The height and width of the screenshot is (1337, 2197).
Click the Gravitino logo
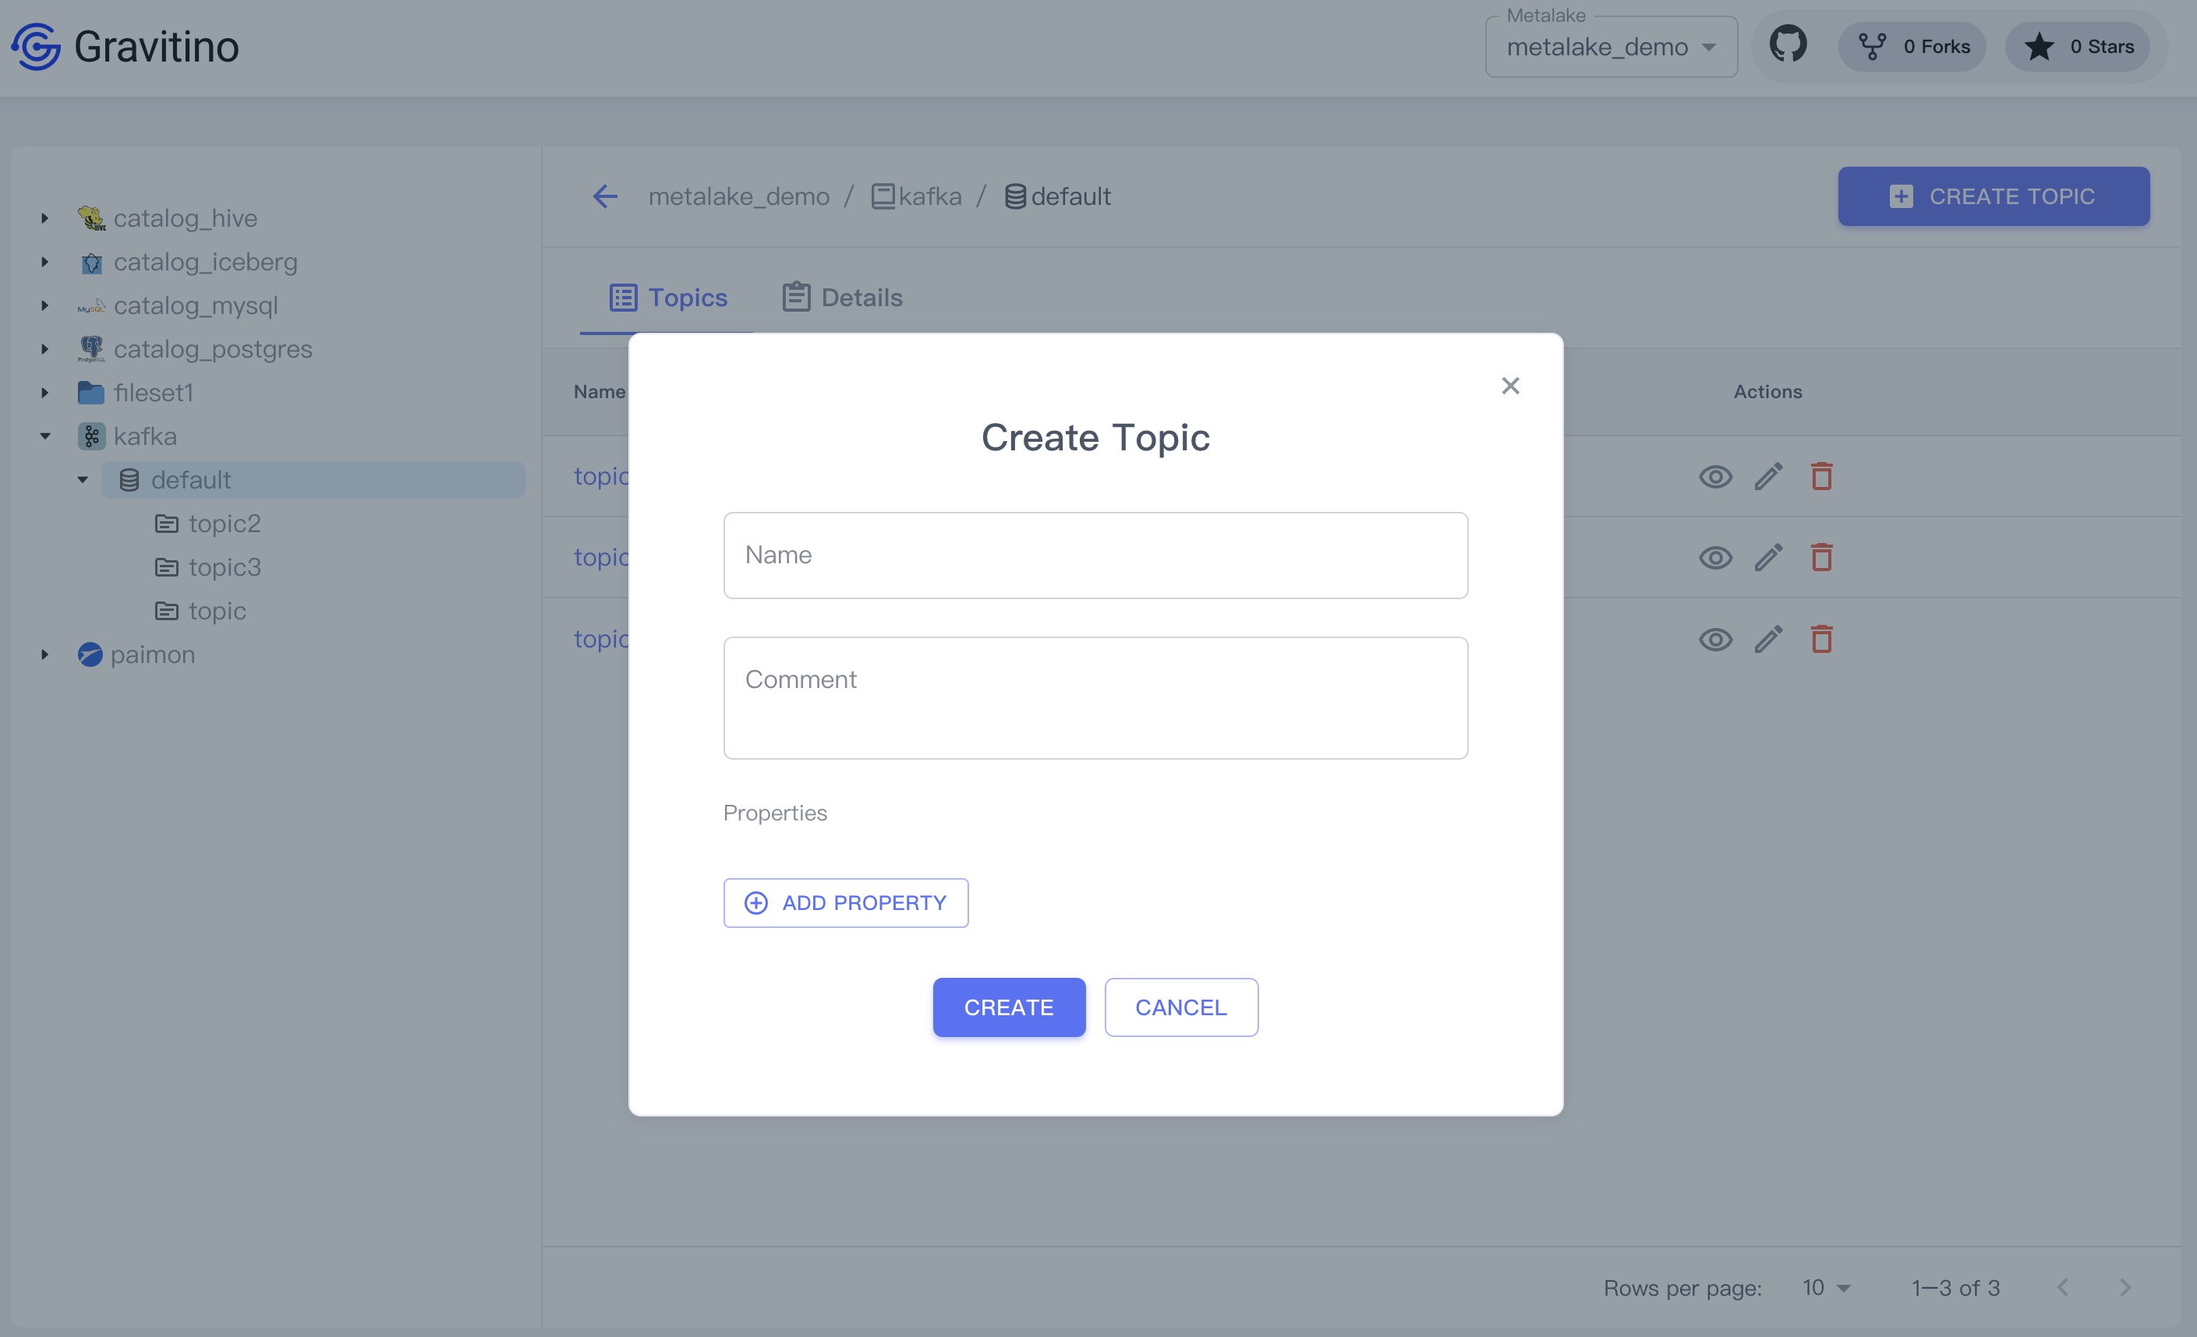click(x=36, y=46)
